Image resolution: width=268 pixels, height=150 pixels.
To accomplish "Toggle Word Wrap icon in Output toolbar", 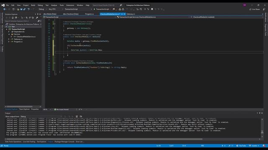I will pos(81,117).
